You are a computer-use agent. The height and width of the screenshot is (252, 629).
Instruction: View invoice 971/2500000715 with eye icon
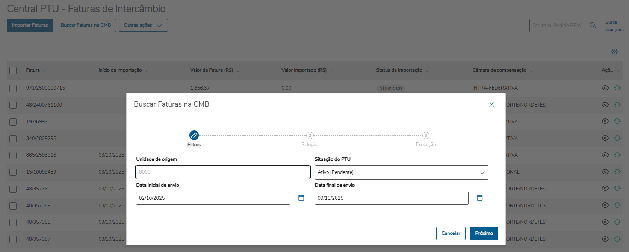tap(605, 88)
